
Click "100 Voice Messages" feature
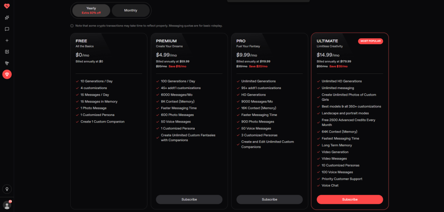click(337, 172)
